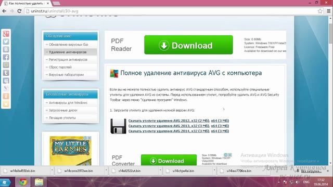Image resolution: width=333 pixels, height=187 pixels.
Task: Share page via the Facebook icon
Action: [x=6, y=57]
